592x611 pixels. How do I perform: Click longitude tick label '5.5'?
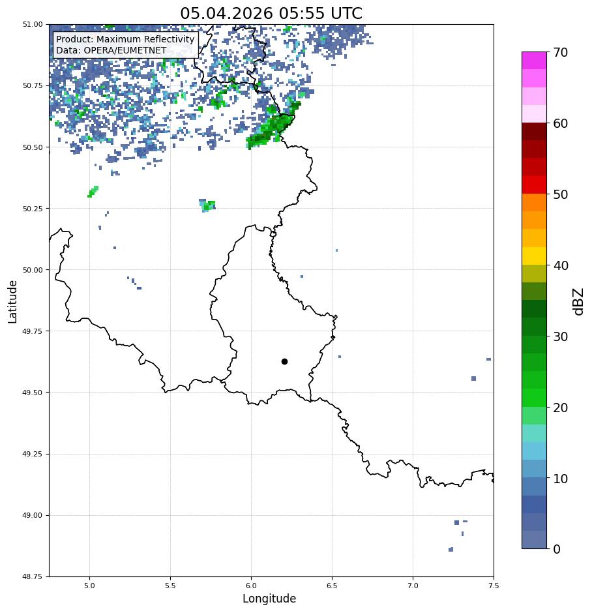(x=170, y=586)
